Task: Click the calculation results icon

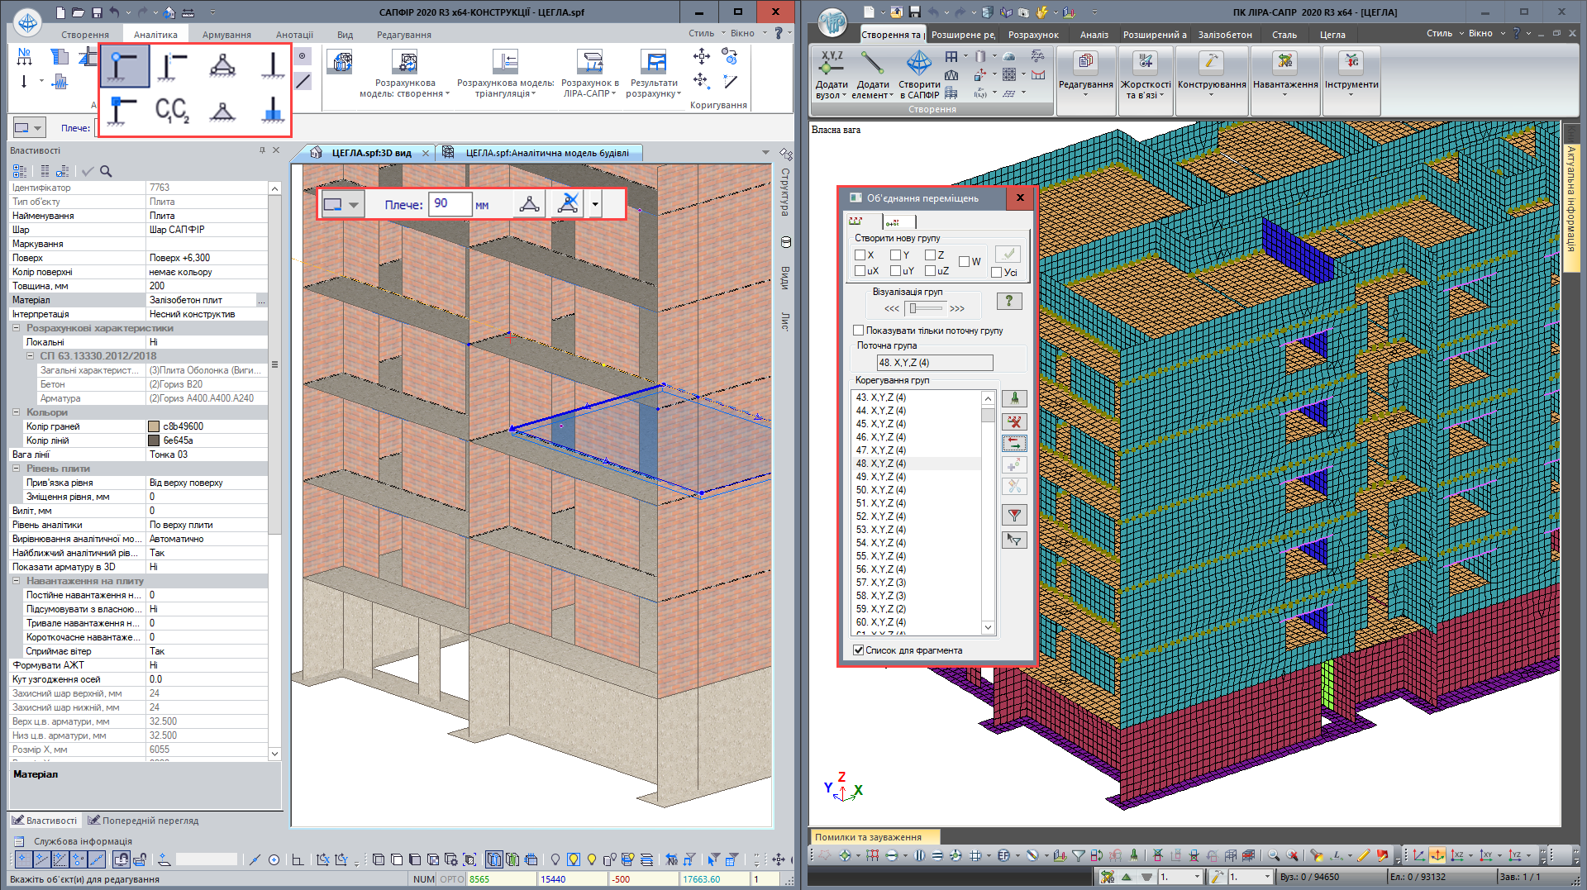Action: pyautogui.click(x=653, y=63)
